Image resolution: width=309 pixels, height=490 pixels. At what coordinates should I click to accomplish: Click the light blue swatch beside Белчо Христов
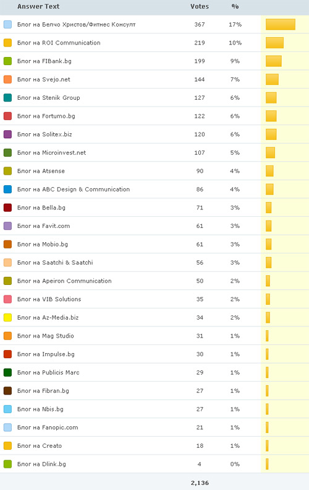click(7, 24)
